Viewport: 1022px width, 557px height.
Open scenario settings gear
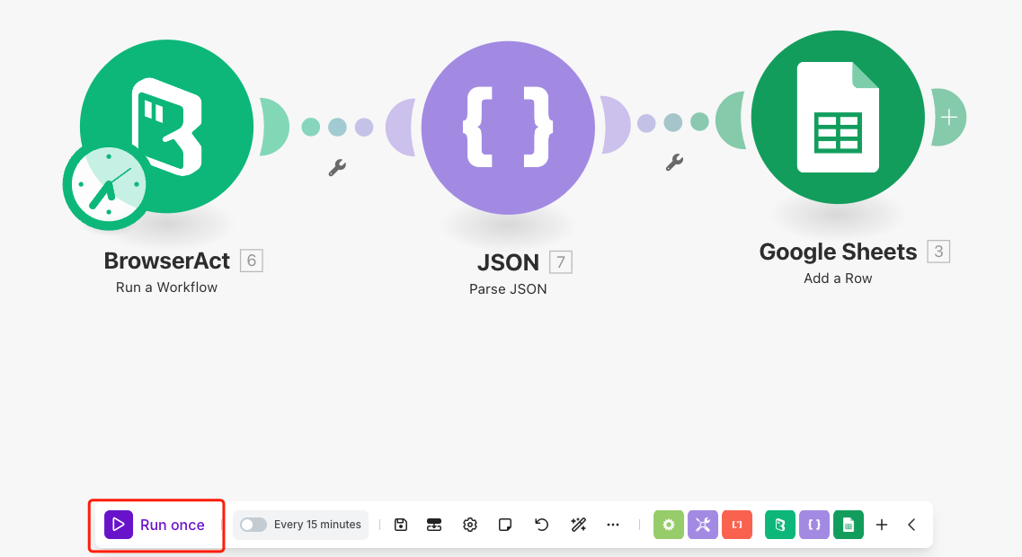click(470, 525)
